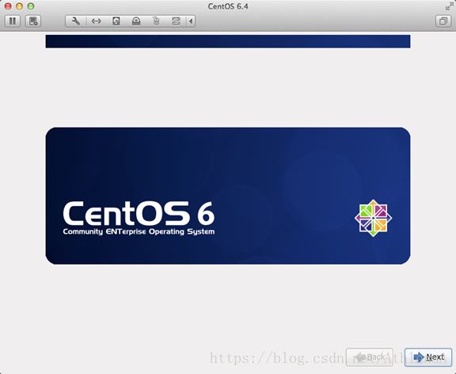Click the CD/DVD drive icon
The image size is (456, 374).
pyautogui.click(x=136, y=21)
